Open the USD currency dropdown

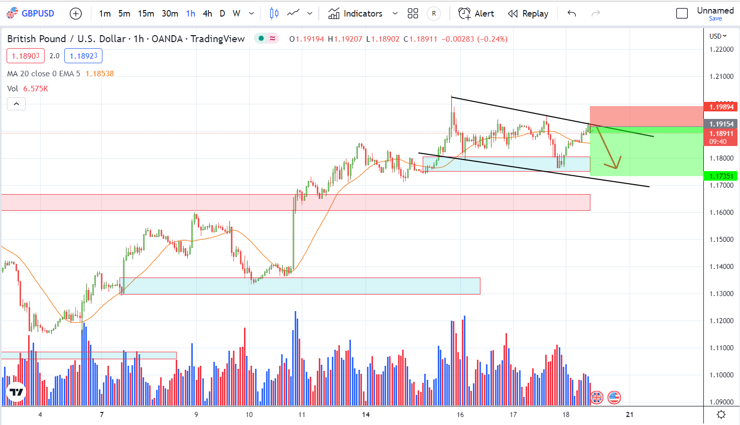718,36
